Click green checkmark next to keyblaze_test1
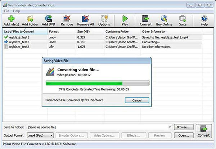The height and width of the screenshot is (149, 216). (6, 37)
